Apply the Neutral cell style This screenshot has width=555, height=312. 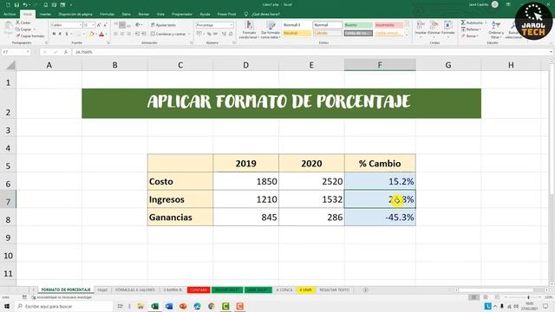(x=297, y=33)
